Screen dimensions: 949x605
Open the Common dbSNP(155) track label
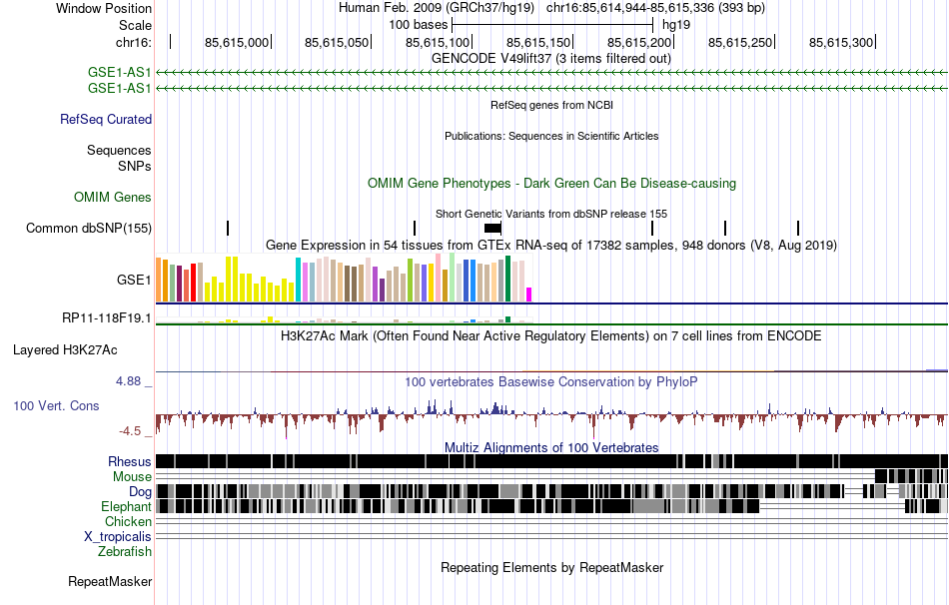point(89,228)
